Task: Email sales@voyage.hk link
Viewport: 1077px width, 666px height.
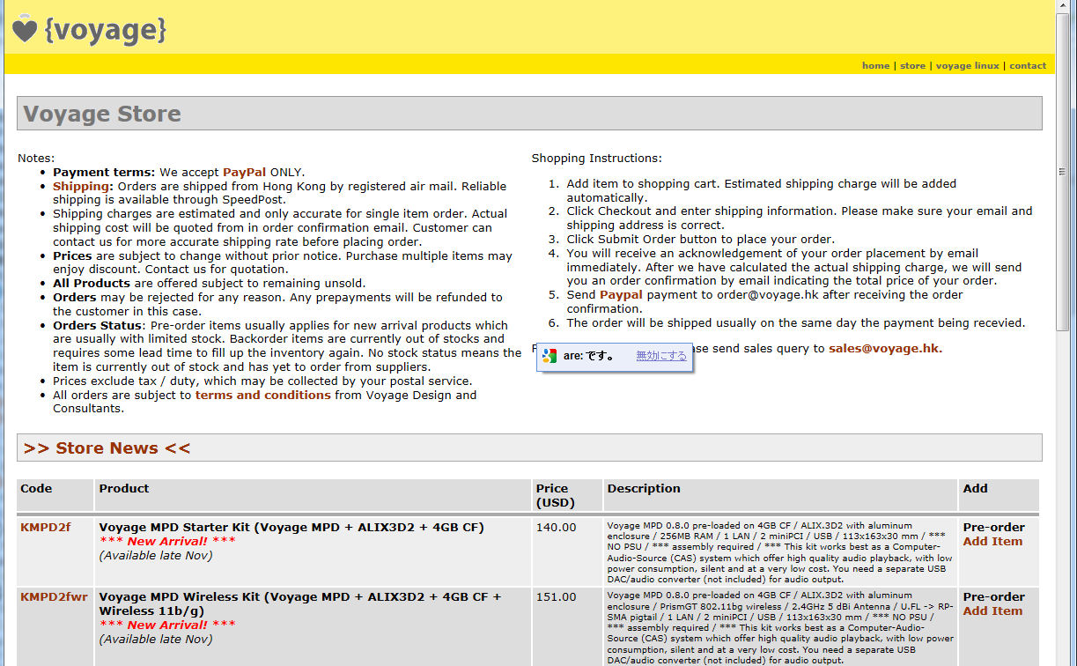Action: pos(885,348)
